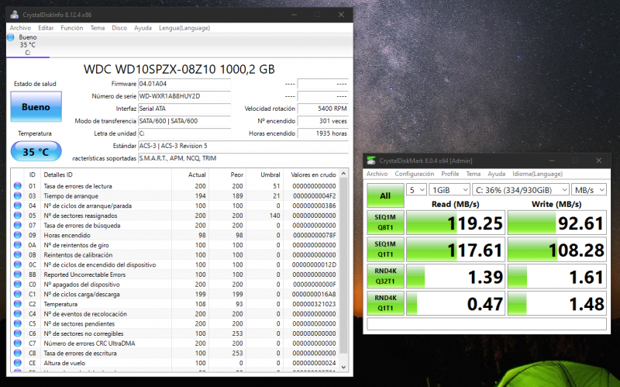Open Archivo menu in CrystalDiskInfo
Viewport: 620px width, 387px height.
click(20, 28)
